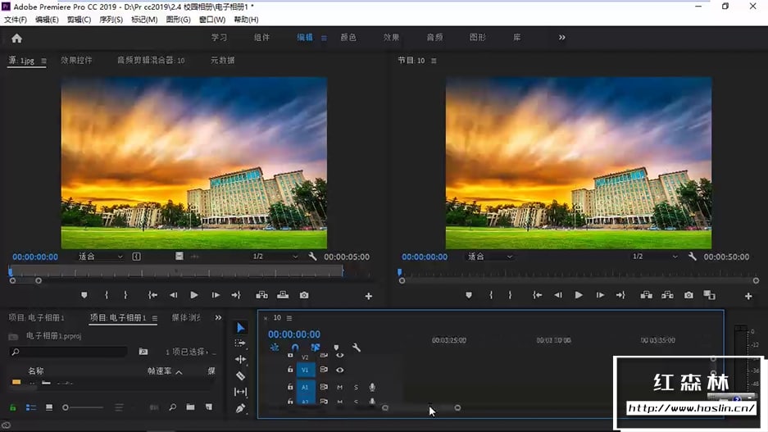
Task: Export frame from Source monitor
Action: tap(304, 295)
